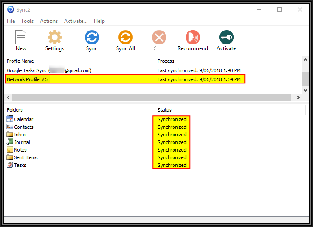The width and height of the screenshot is (313, 227).
Task: Select the Calendar folder icon
Action: 10,119
